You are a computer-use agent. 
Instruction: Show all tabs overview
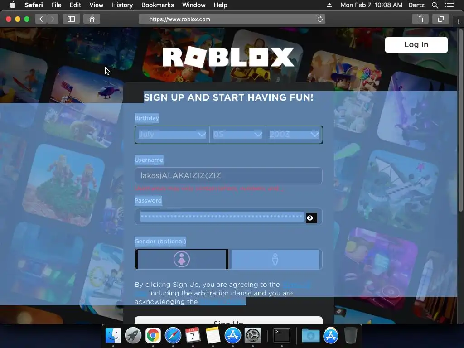(440, 19)
